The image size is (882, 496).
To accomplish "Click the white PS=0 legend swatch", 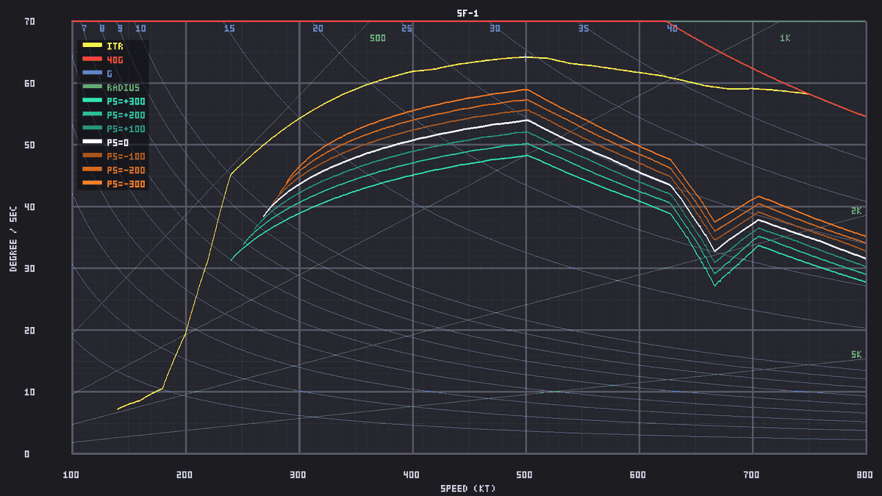I will pyautogui.click(x=92, y=143).
